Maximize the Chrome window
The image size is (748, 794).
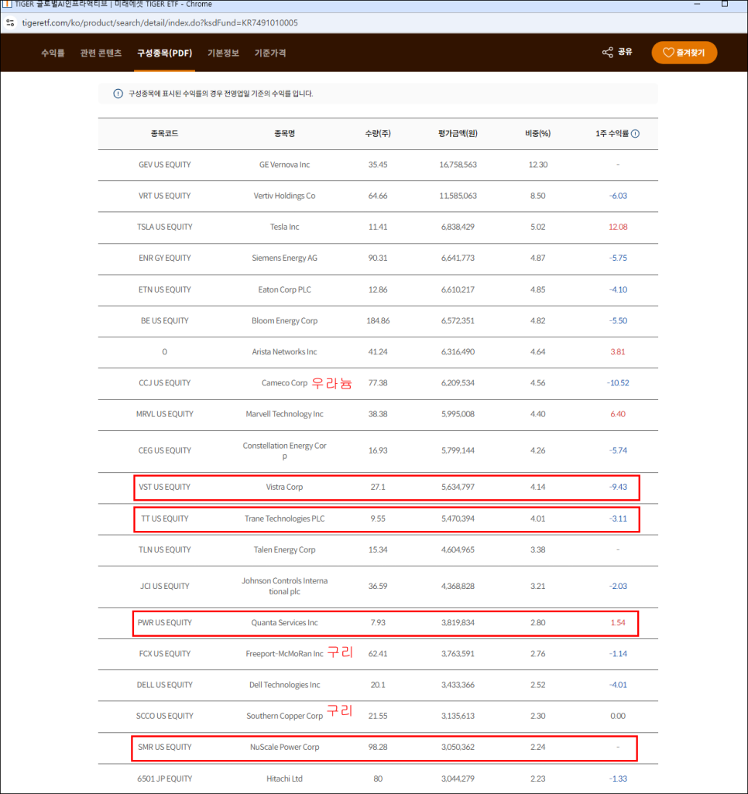pos(725,4)
